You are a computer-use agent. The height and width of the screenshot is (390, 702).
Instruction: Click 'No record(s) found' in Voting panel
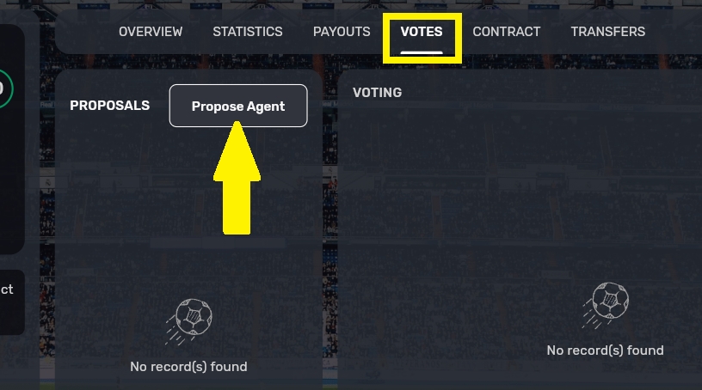pos(605,350)
